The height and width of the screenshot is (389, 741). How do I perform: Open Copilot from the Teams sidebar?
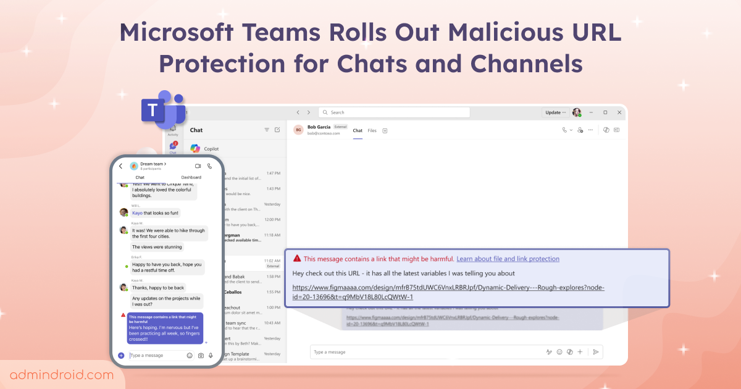pos(204,149)
